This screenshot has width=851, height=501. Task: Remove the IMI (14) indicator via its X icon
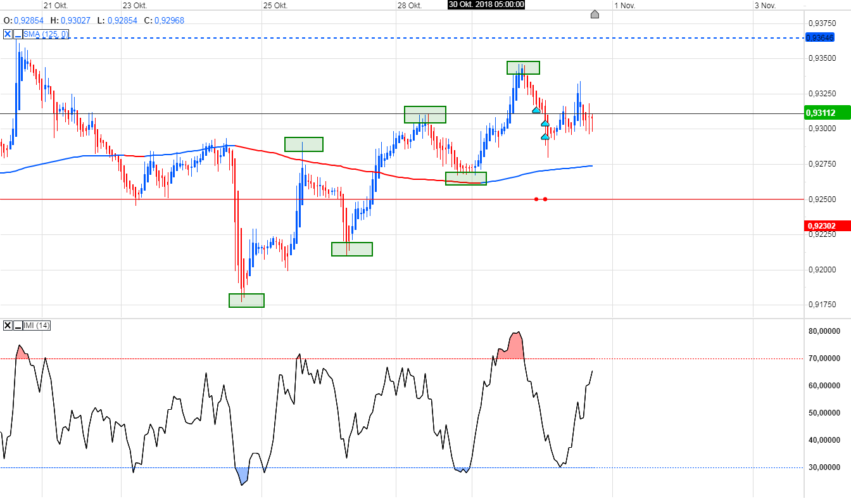point(6,325)
